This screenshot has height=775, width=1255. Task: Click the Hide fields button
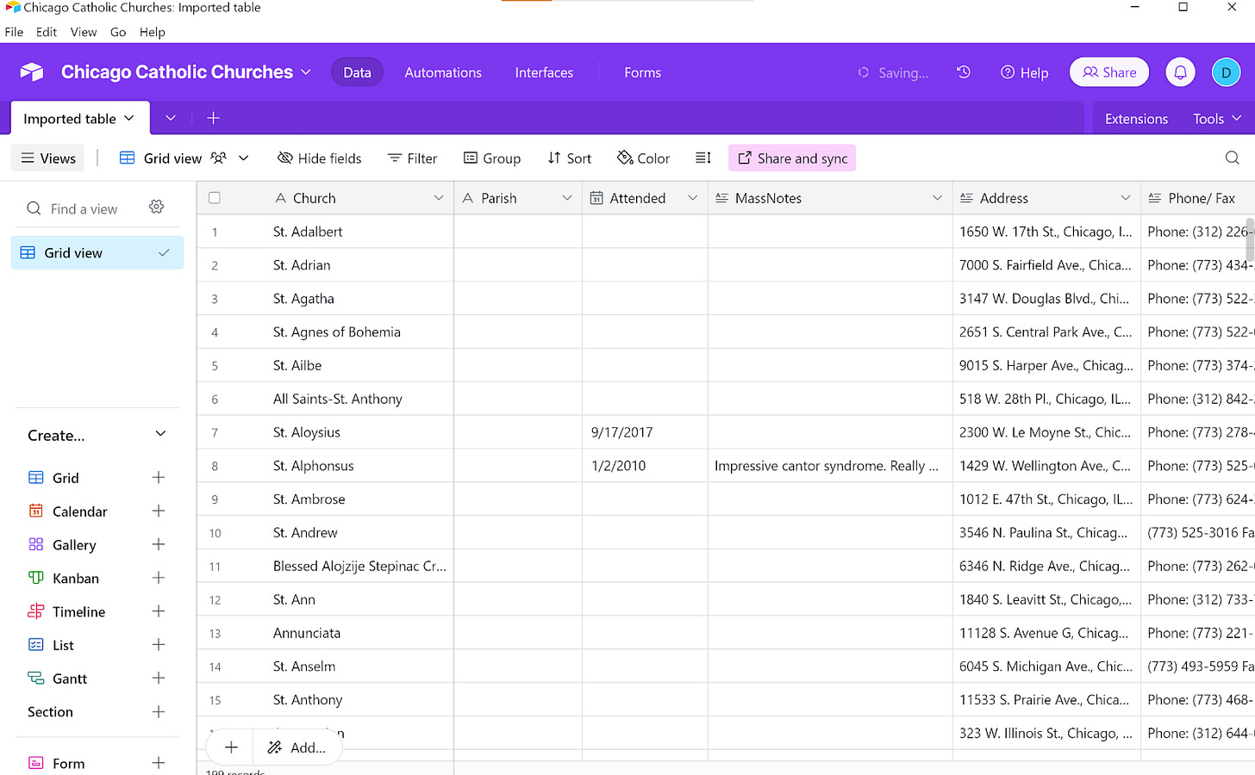click(320, 158)
